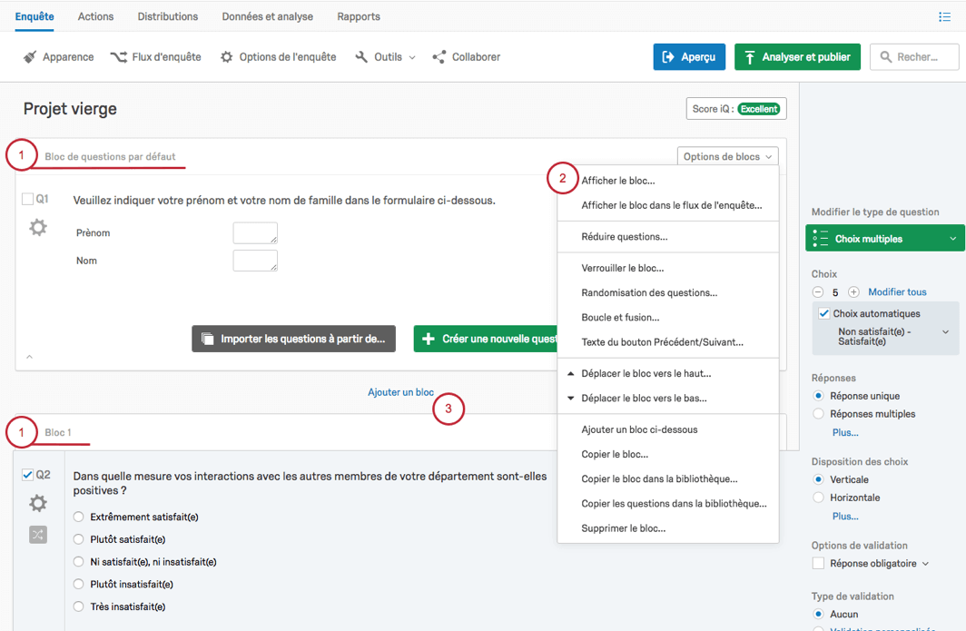This screenshot has width=966, height=631.
Task: Click the Q1 settings gear icon
Action: pyautogui.click(x=38, y=228)
